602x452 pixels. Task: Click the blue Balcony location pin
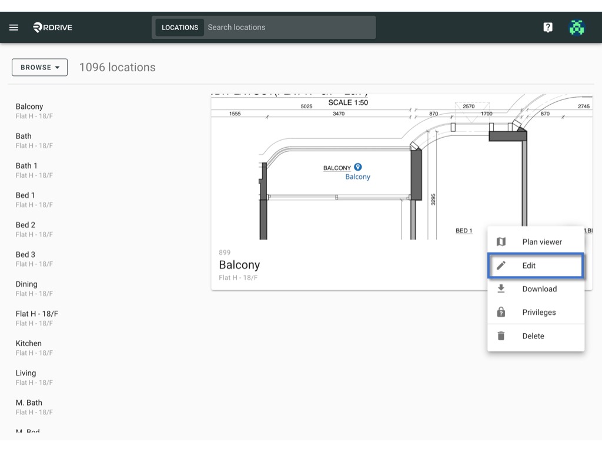click(x=358, y=167)
